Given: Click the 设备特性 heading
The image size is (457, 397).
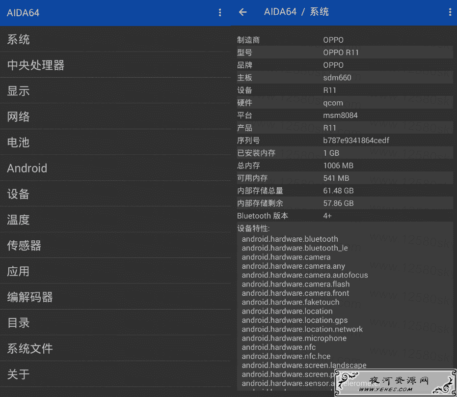Looking at the screenshot, I should (x=253, y=228).
